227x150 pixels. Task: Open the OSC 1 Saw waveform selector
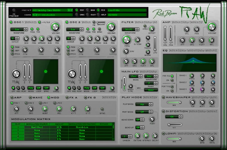click(19, 29)
